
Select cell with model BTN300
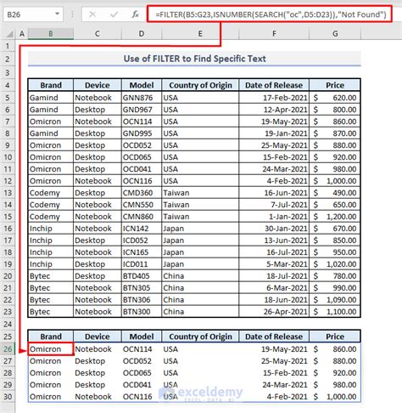142,312
